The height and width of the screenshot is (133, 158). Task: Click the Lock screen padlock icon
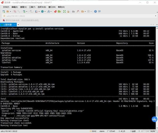pyautogui.click(x=68, y=11)
